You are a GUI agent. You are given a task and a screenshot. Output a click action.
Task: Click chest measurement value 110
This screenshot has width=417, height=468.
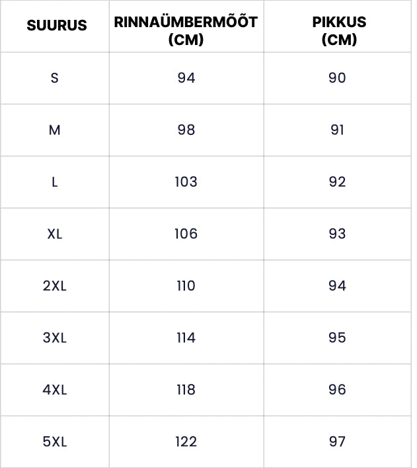click(x=186, y=286)
